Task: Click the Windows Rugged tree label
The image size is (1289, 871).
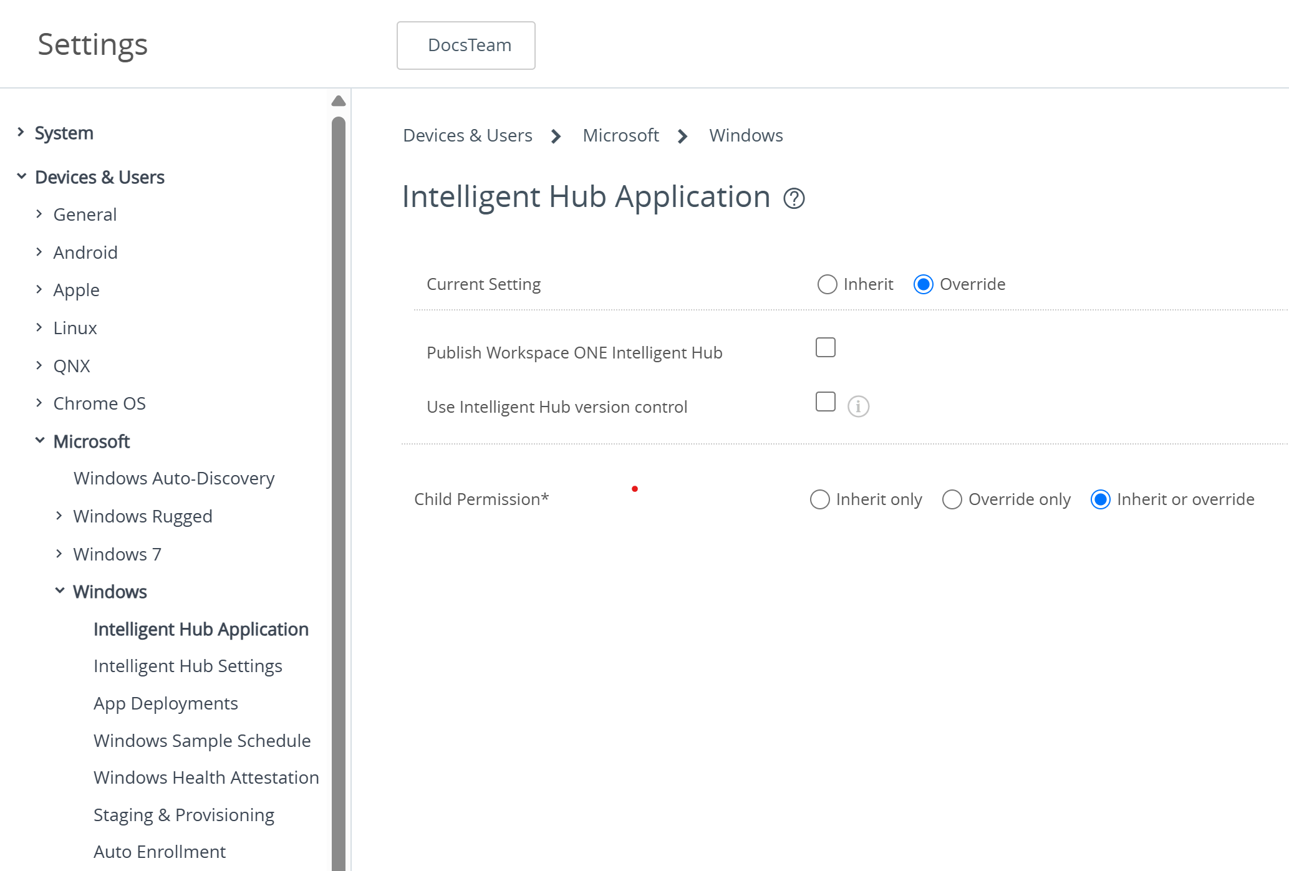Action: (143, 516)
